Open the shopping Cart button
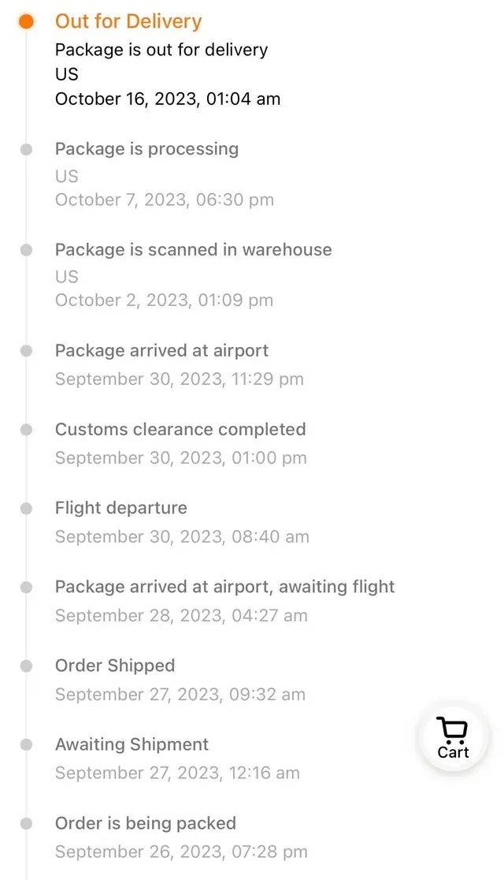Viewport: 504px width, 880px height. (453, 738)
